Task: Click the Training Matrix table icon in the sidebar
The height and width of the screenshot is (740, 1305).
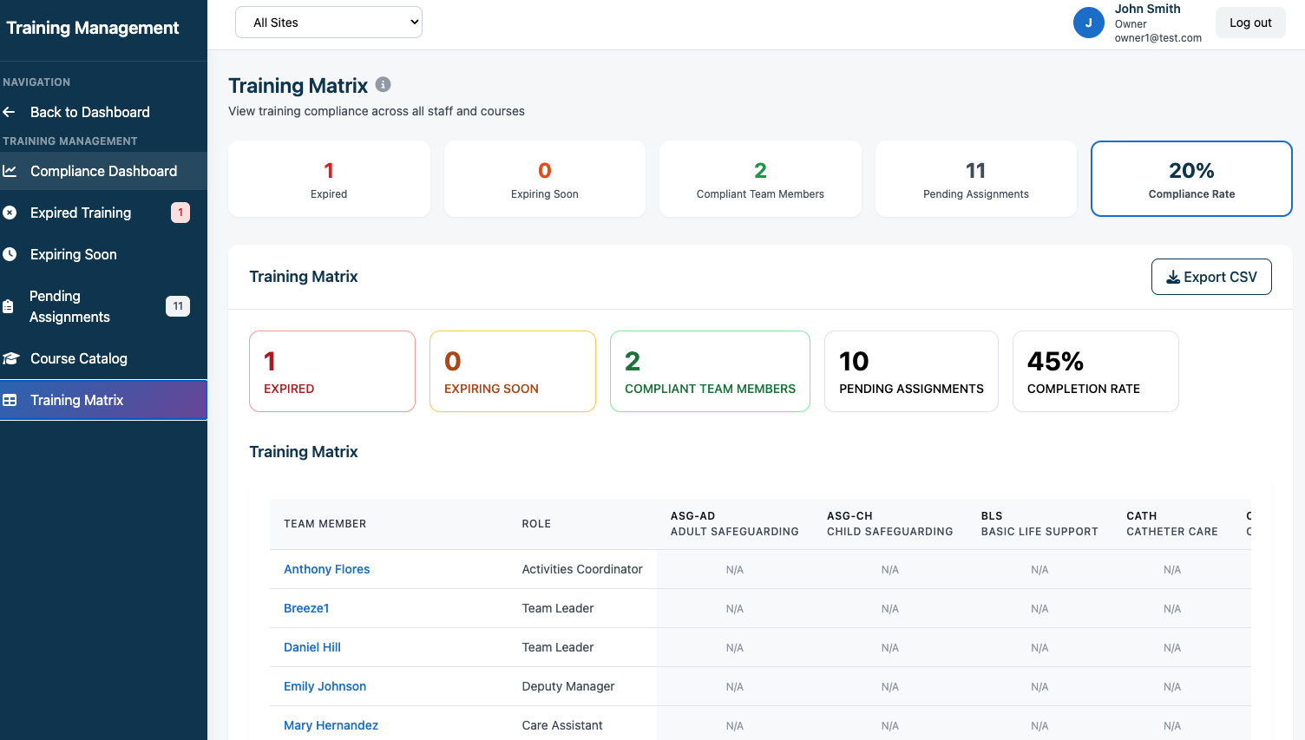Action: coord(10,400)
